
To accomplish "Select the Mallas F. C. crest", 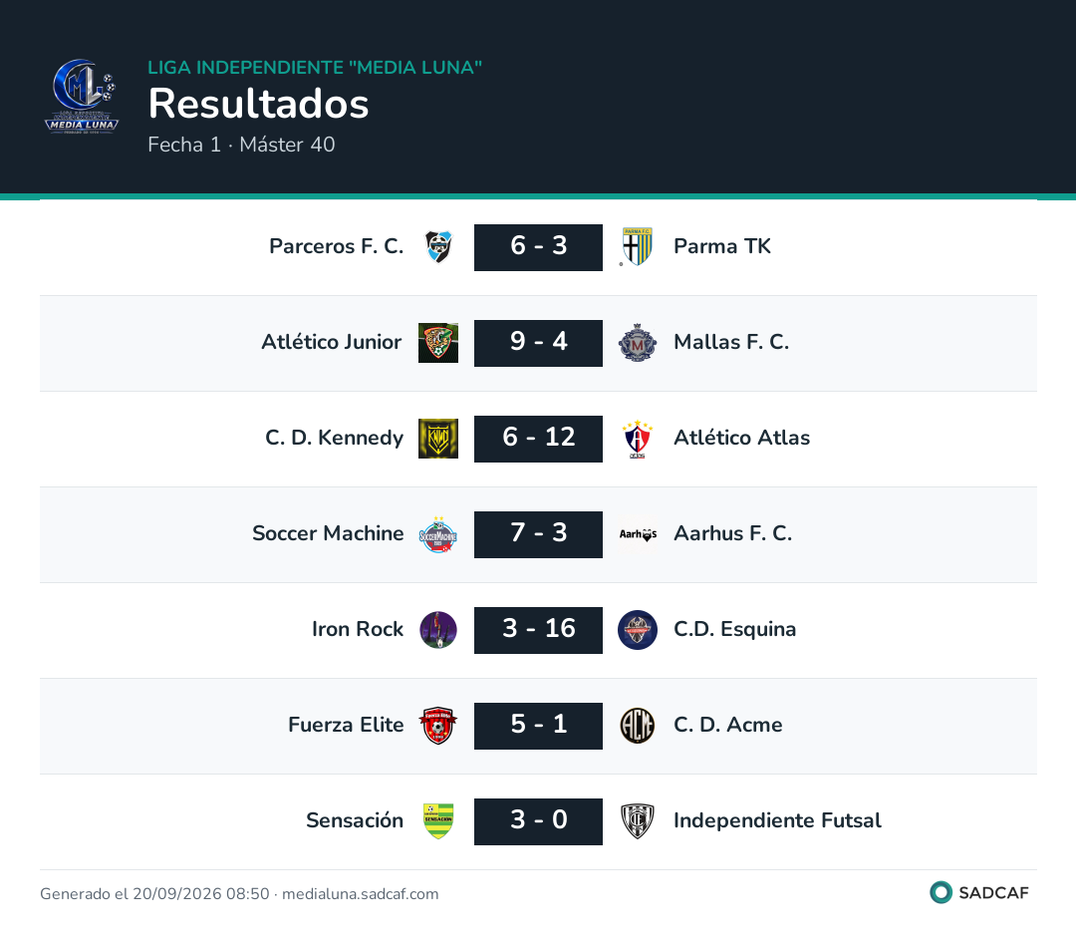I will [x=638, y=343].
